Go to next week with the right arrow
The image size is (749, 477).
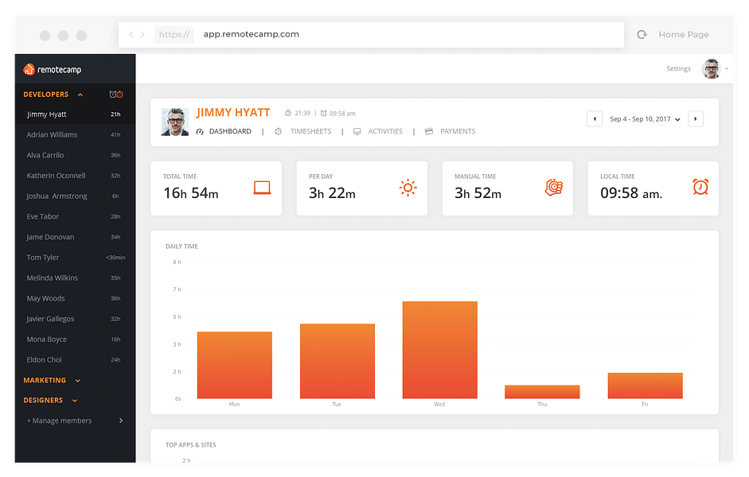(696, 118)
